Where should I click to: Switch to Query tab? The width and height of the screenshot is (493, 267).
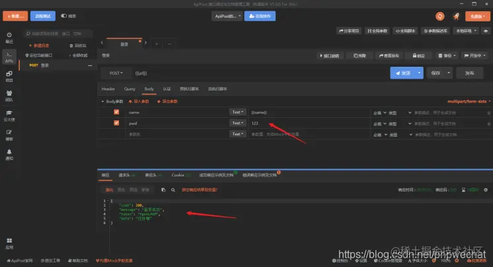(130, 89)
